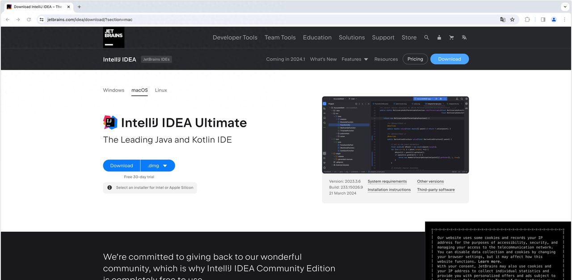Click the IntelliJ IDEA product name
Viewport: 572px width, 280px height.
[120, 59]
